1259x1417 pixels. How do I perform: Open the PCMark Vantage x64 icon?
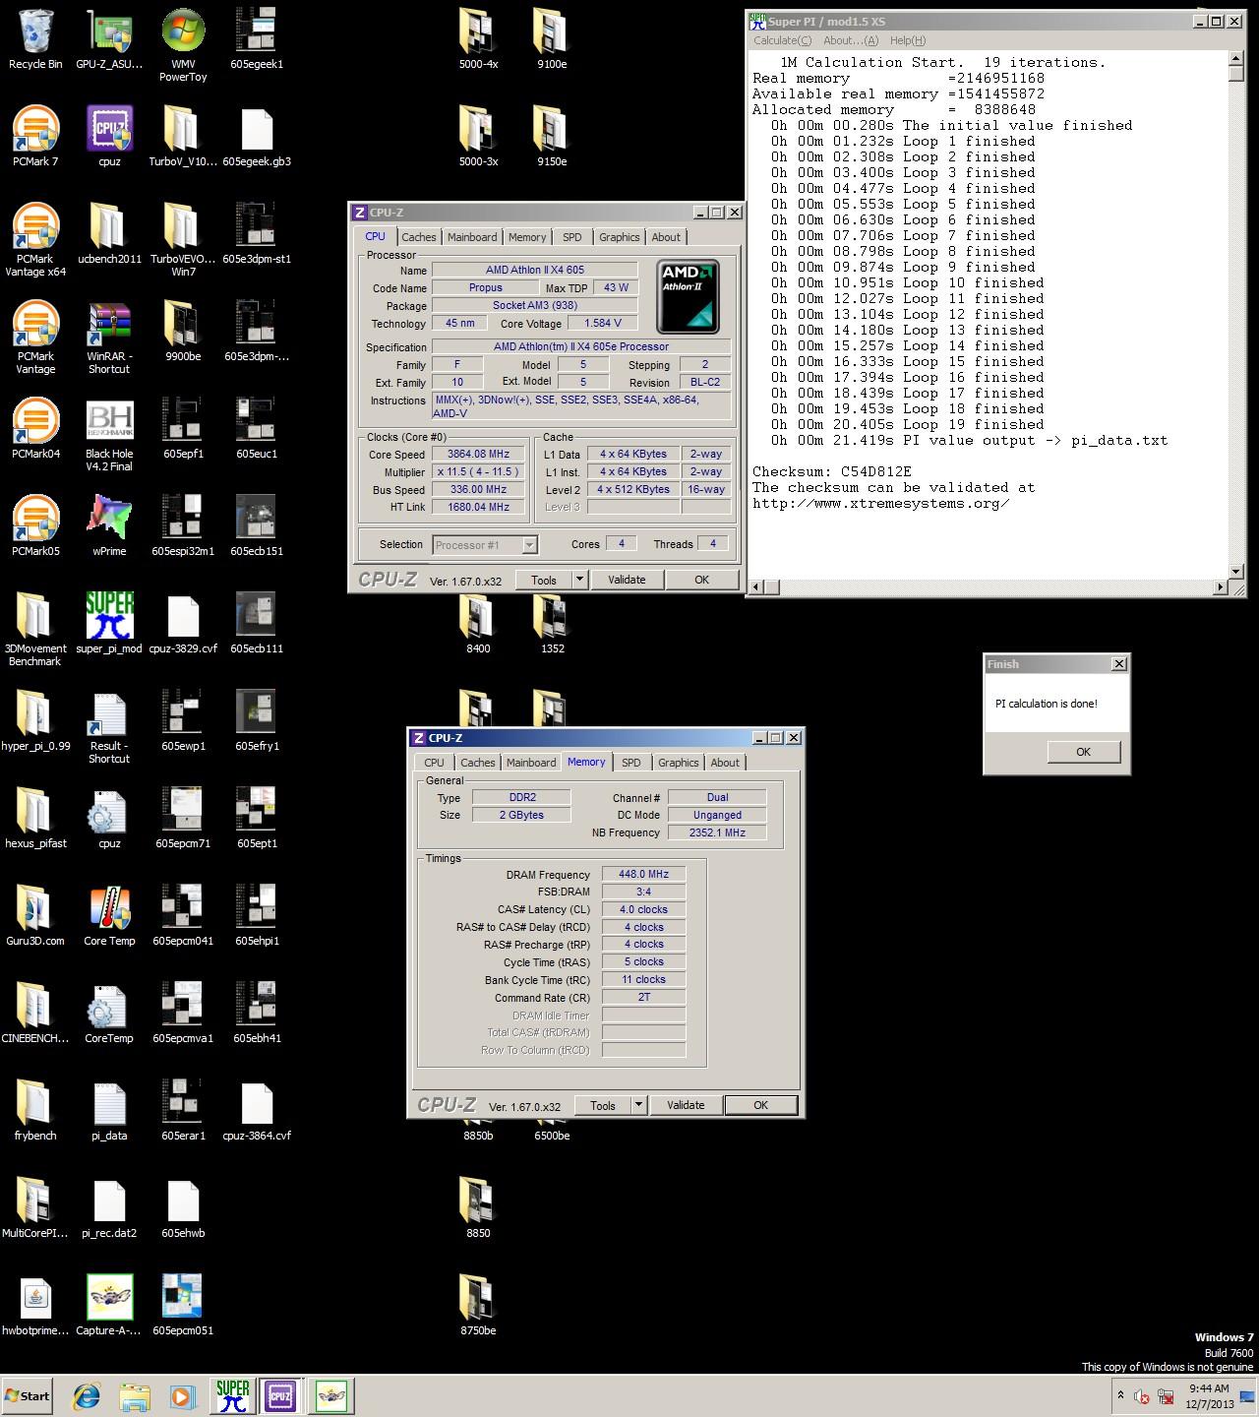(35, 240)
